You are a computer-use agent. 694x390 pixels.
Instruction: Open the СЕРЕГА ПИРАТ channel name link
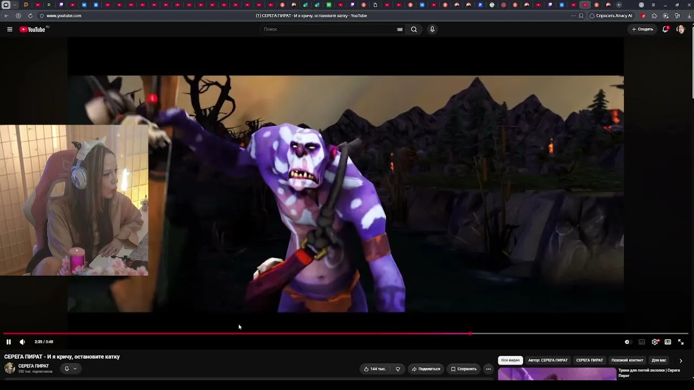coord(34,366)
